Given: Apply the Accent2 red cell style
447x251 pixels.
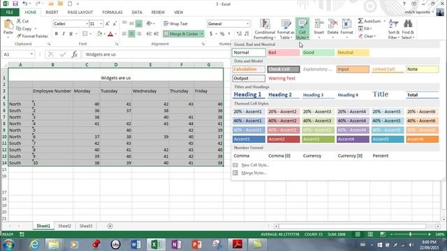Looking at the screenshot, I should (x=284, y=139).
